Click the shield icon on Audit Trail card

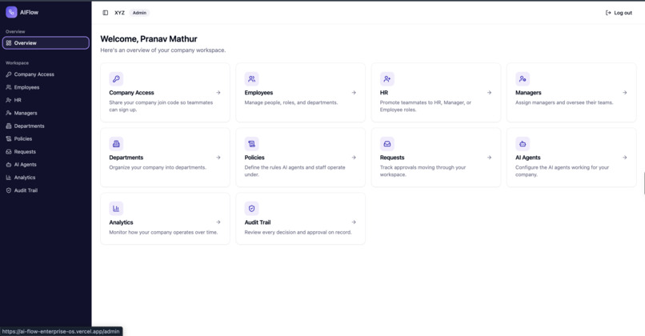pyautogui.click(x=251, y=208)
